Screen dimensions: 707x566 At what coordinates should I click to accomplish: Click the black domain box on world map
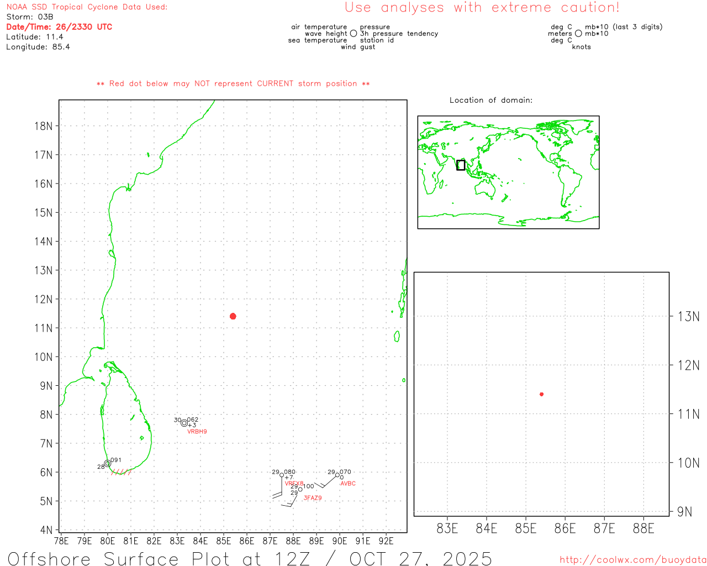pos(461,165)
